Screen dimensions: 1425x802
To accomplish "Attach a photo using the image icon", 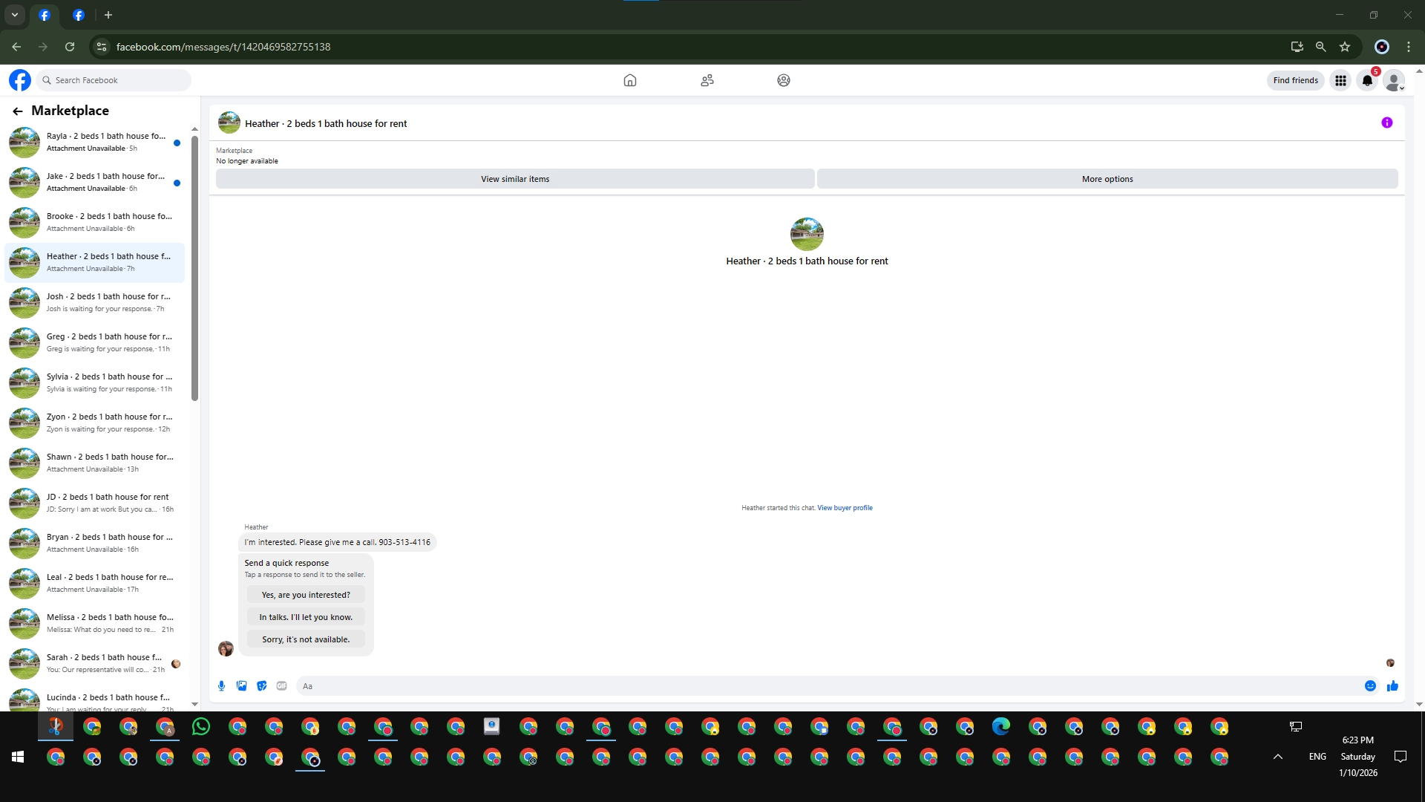I will [x=241, y=686].
